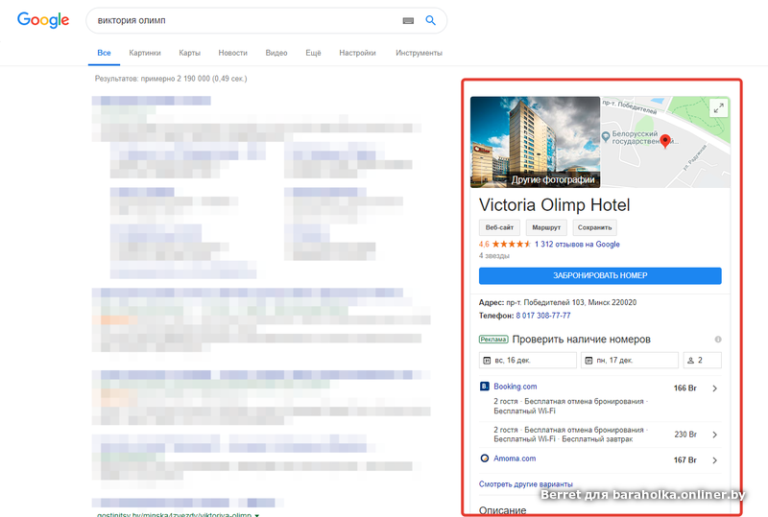Image resolution: width=768 pixels, height=517 pixels.
Task: Select check-in date вс, 16 дек.
Action: click(x=527, y=361)
